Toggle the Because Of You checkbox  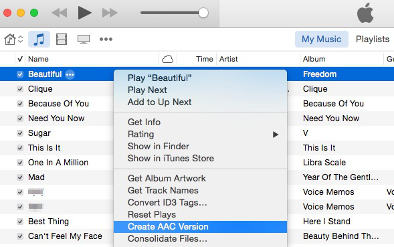20,104
